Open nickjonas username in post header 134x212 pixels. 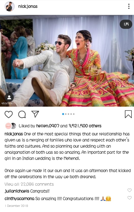tap(28, 6)
